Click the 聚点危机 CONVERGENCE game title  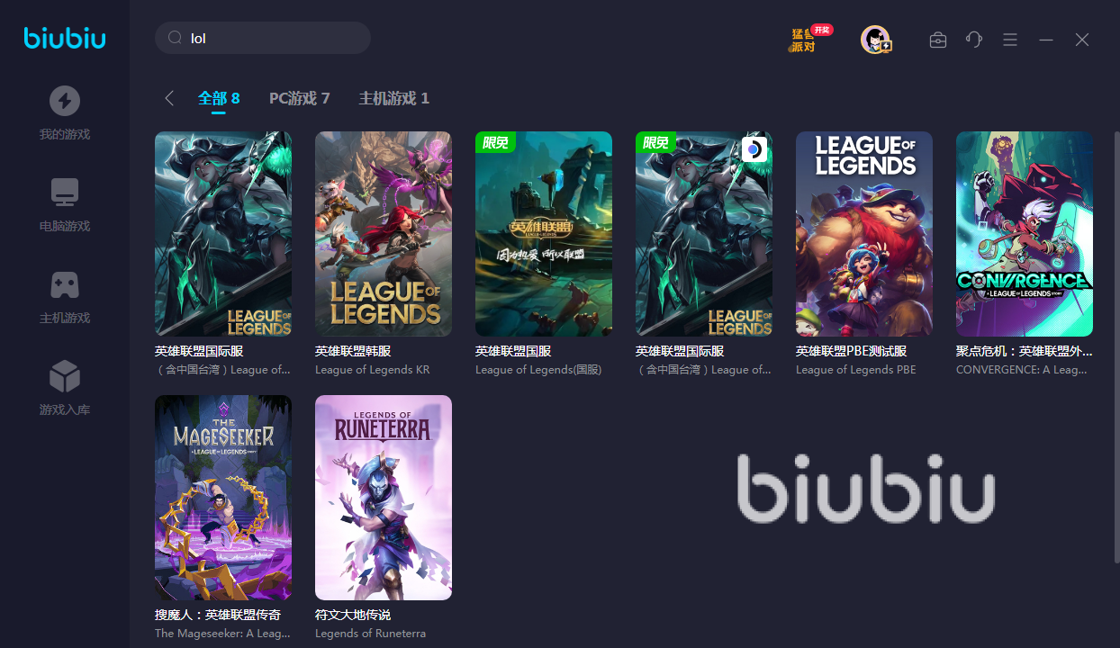click(x=1025, y=351)
